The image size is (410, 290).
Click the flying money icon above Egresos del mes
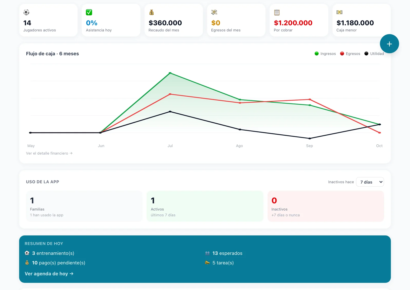click(214, 12)
